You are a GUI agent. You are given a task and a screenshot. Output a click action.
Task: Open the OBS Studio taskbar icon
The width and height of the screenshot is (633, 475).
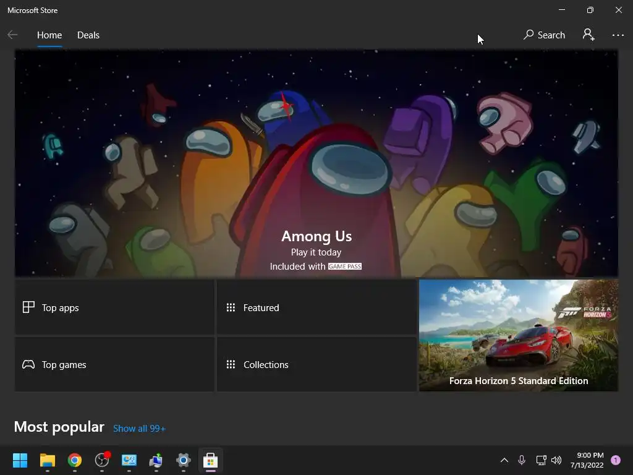click(x=102, y=460)
